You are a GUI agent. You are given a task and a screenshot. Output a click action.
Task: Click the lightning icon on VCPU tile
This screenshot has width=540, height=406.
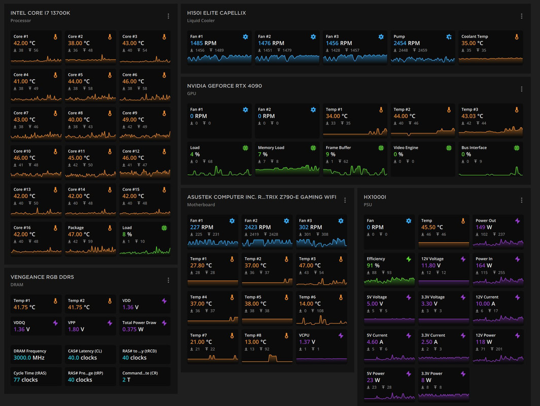(341, 336)
